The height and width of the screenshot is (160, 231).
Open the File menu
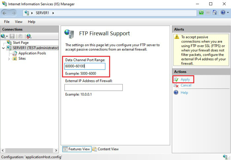[x=7, y=22]
